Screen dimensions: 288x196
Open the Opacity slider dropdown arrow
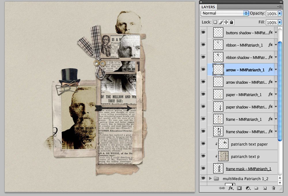[x=280, y=14]
